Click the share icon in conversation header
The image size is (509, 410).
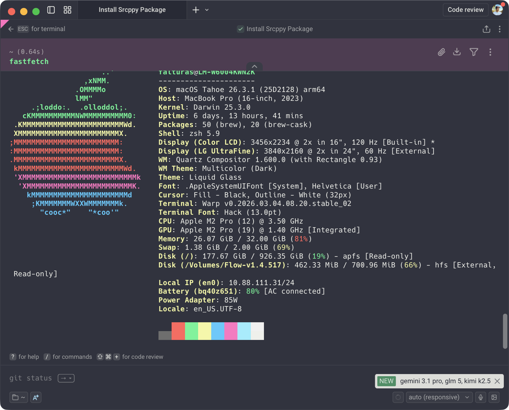point(486,29)
